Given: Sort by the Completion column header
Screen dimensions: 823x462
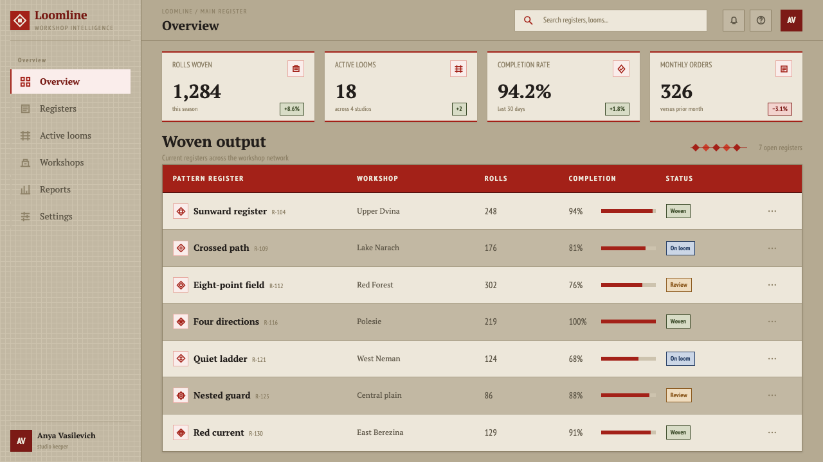Looking at the screenshot, I should [x=592, y=178].
